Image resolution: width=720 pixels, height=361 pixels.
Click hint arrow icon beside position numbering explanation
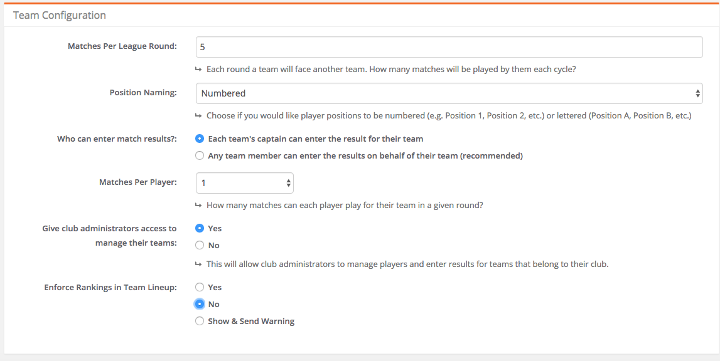point(198,115)
